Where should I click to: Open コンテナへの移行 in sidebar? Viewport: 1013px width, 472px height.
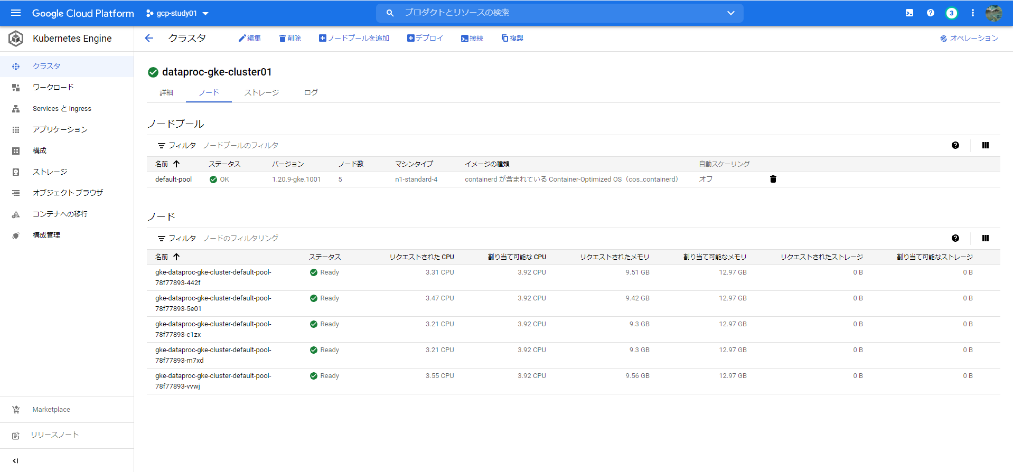tap(67, 214)
